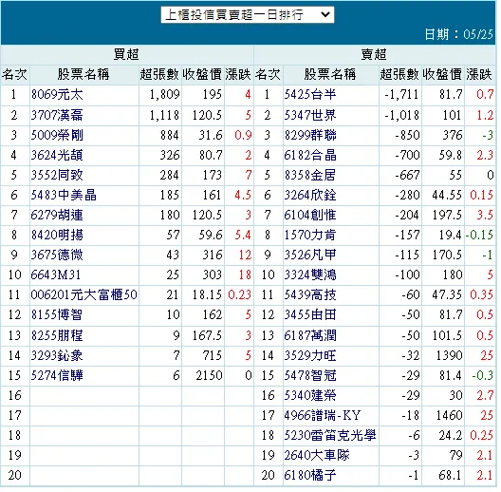Open stock link 5425台半
The width and height of the screenshot is (501, 492).
tap(310, 95)
